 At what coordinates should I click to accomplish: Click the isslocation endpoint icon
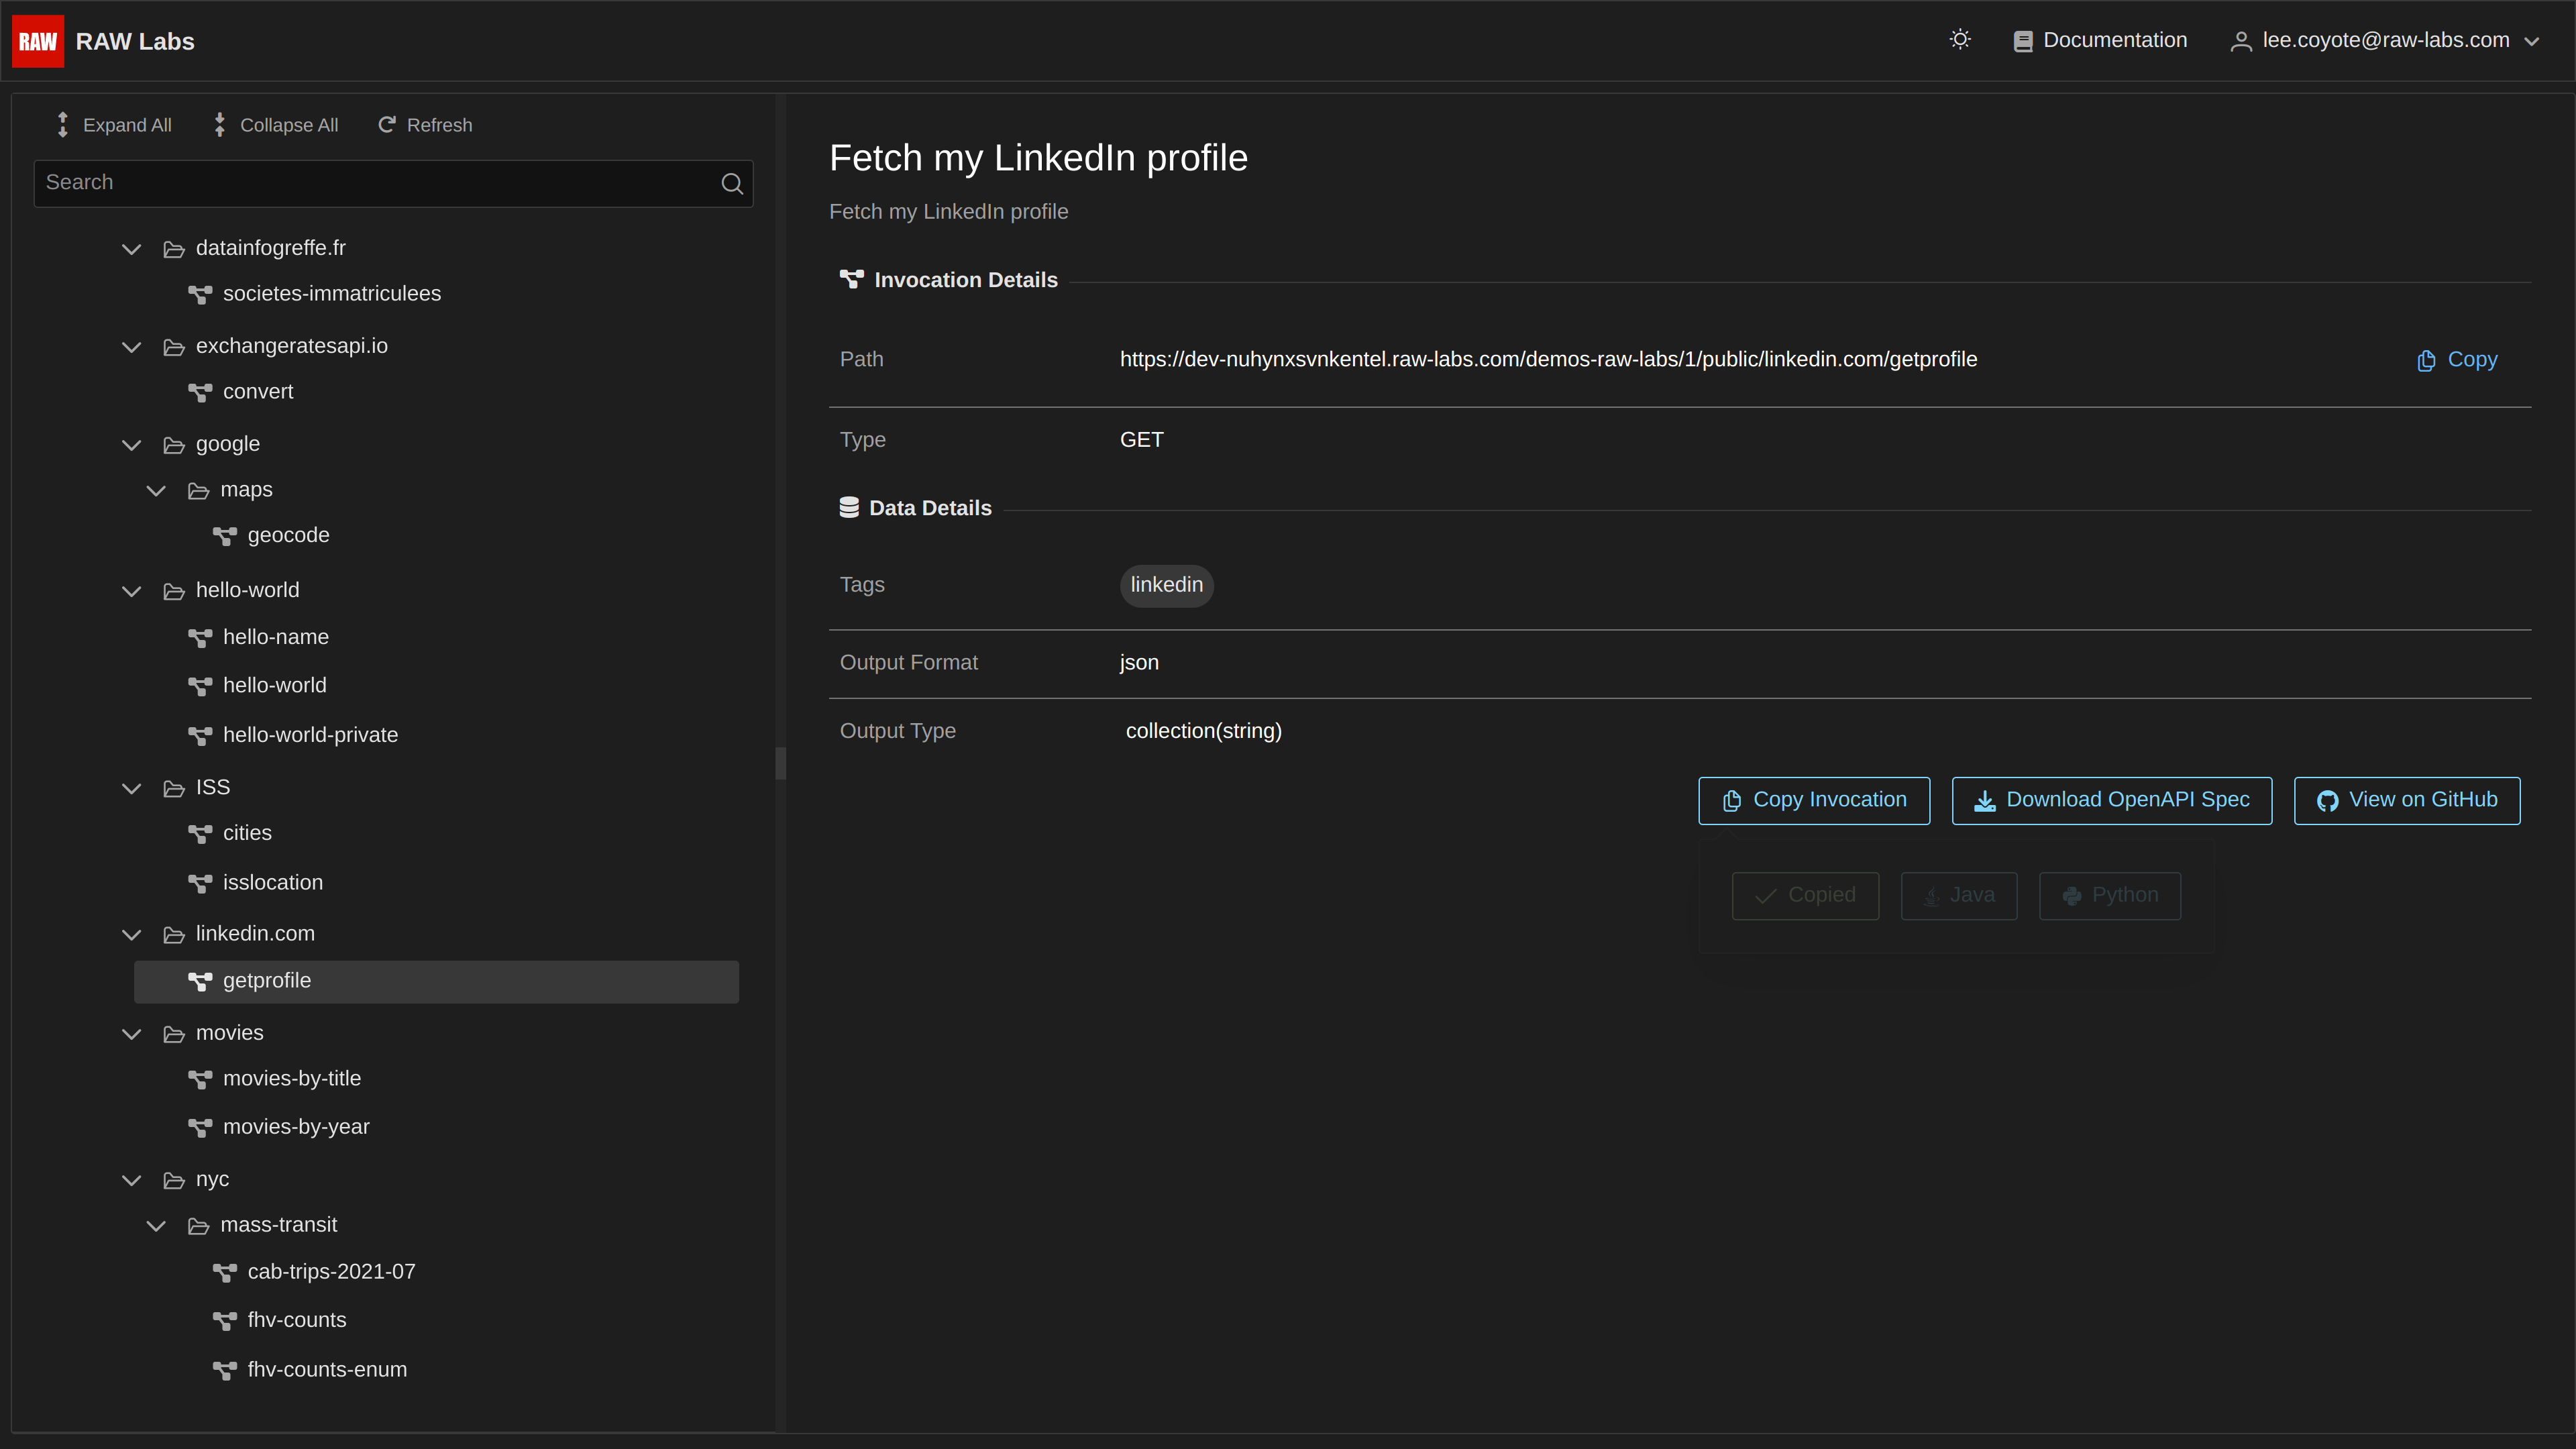point(200,883)
